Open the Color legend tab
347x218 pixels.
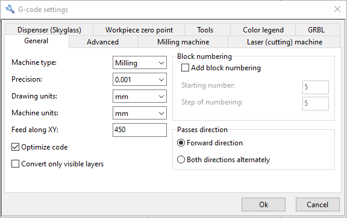(263, 30)
